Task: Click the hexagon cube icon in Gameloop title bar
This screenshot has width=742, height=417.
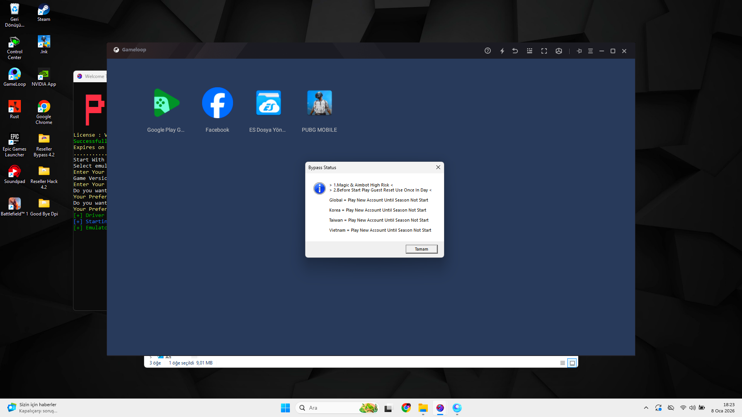Action: pyautogui.click(x=559, y=51)
